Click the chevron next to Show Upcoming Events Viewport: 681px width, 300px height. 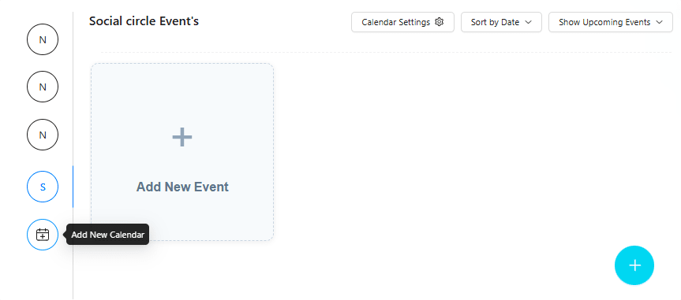[x=659, y=22]
